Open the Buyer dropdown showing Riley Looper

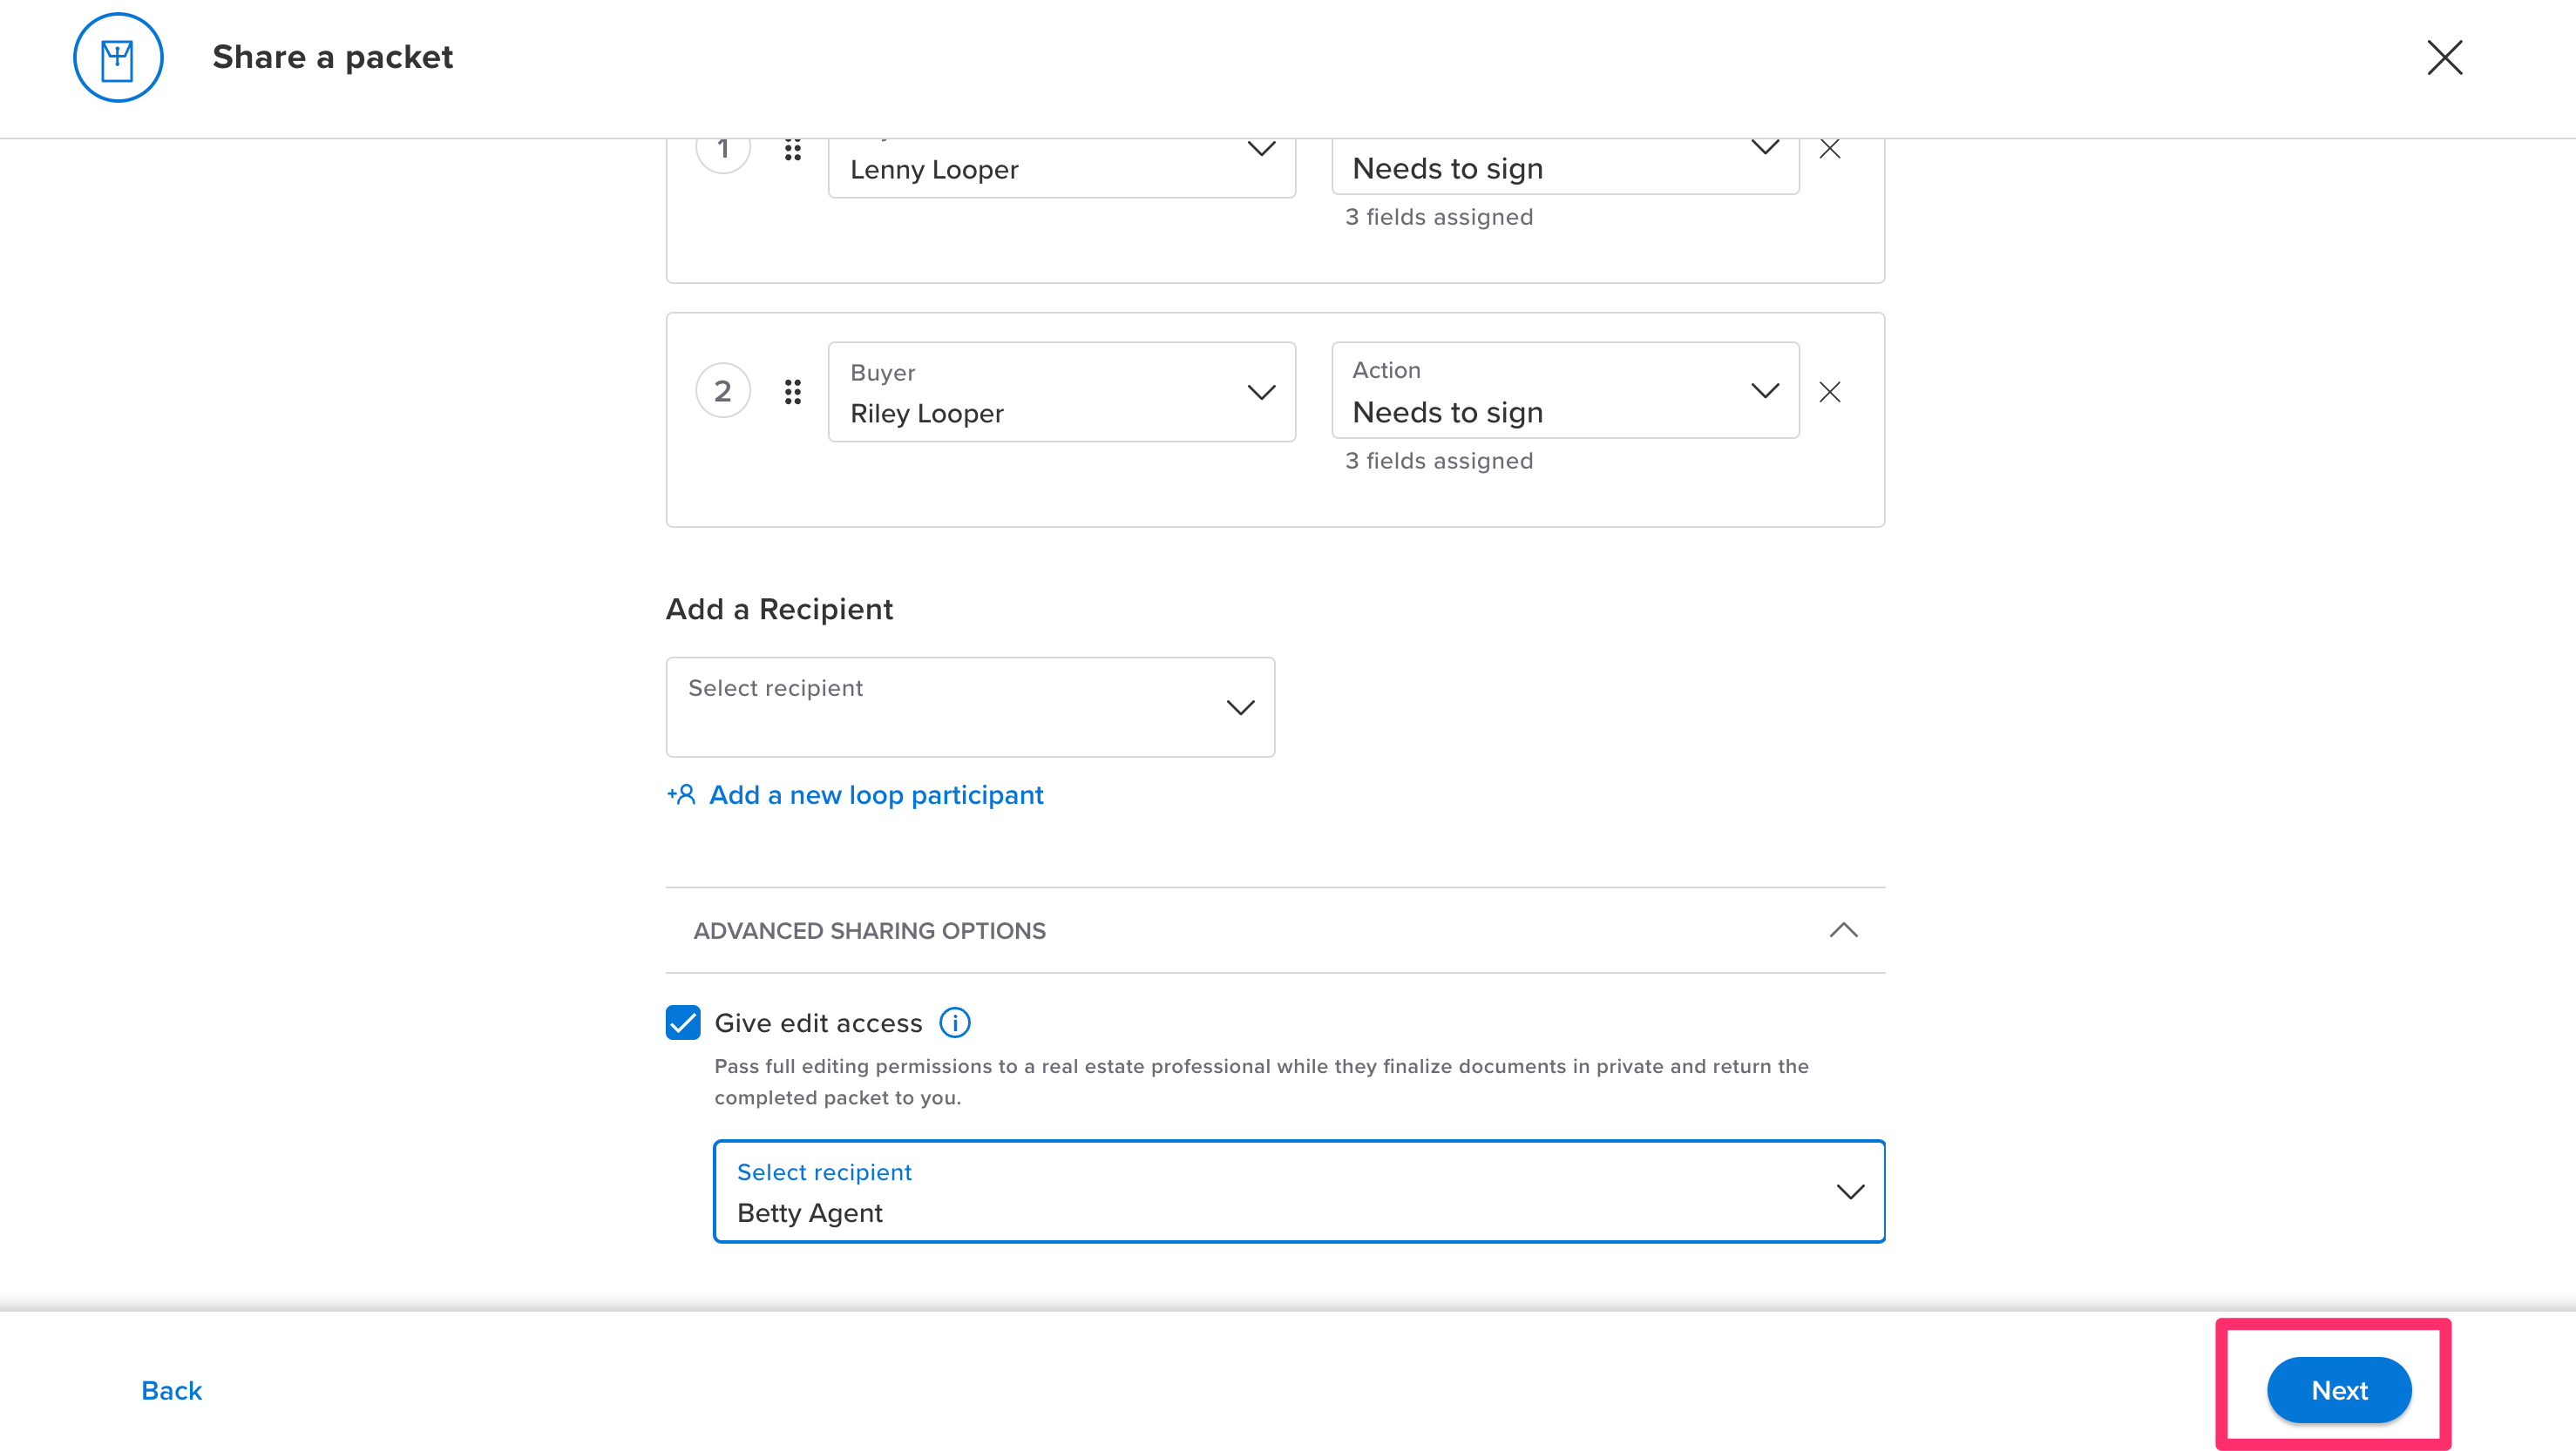[x=1261, y=392]
